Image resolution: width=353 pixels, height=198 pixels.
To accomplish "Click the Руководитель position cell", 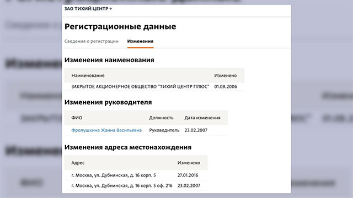I will 164,130.
